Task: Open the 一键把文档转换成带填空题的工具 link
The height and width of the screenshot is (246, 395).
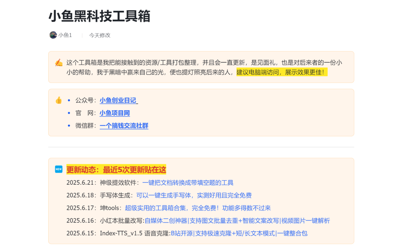Action: [x=188, y=183]
